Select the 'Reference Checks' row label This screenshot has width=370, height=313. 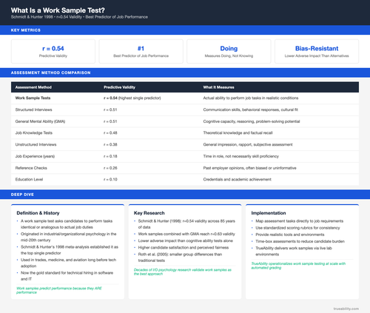point(31,168)
